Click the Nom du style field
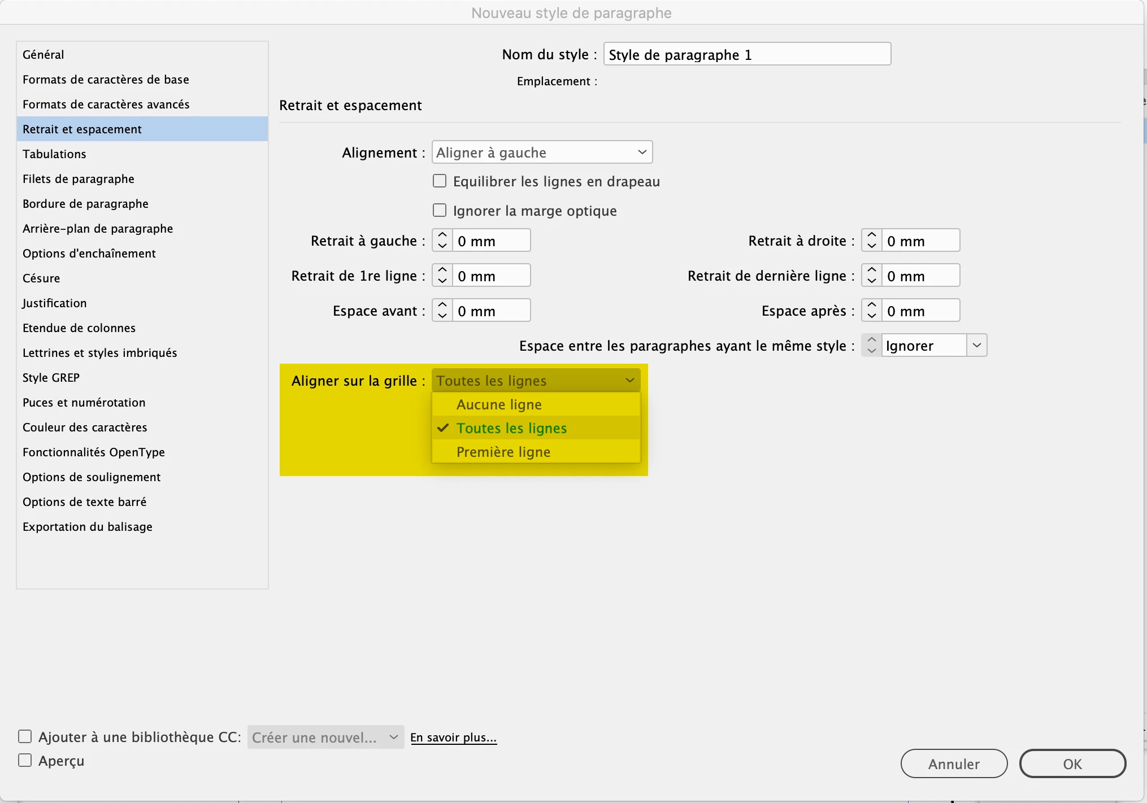The image size is (1147, 803). pyautogui.click(x=746, y=55)
